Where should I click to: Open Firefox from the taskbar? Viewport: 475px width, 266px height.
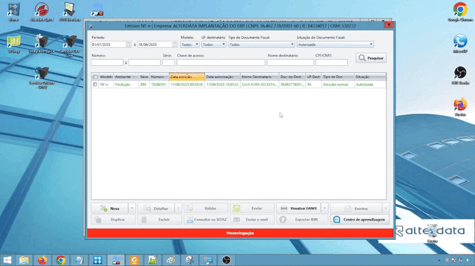coord(43,260)
